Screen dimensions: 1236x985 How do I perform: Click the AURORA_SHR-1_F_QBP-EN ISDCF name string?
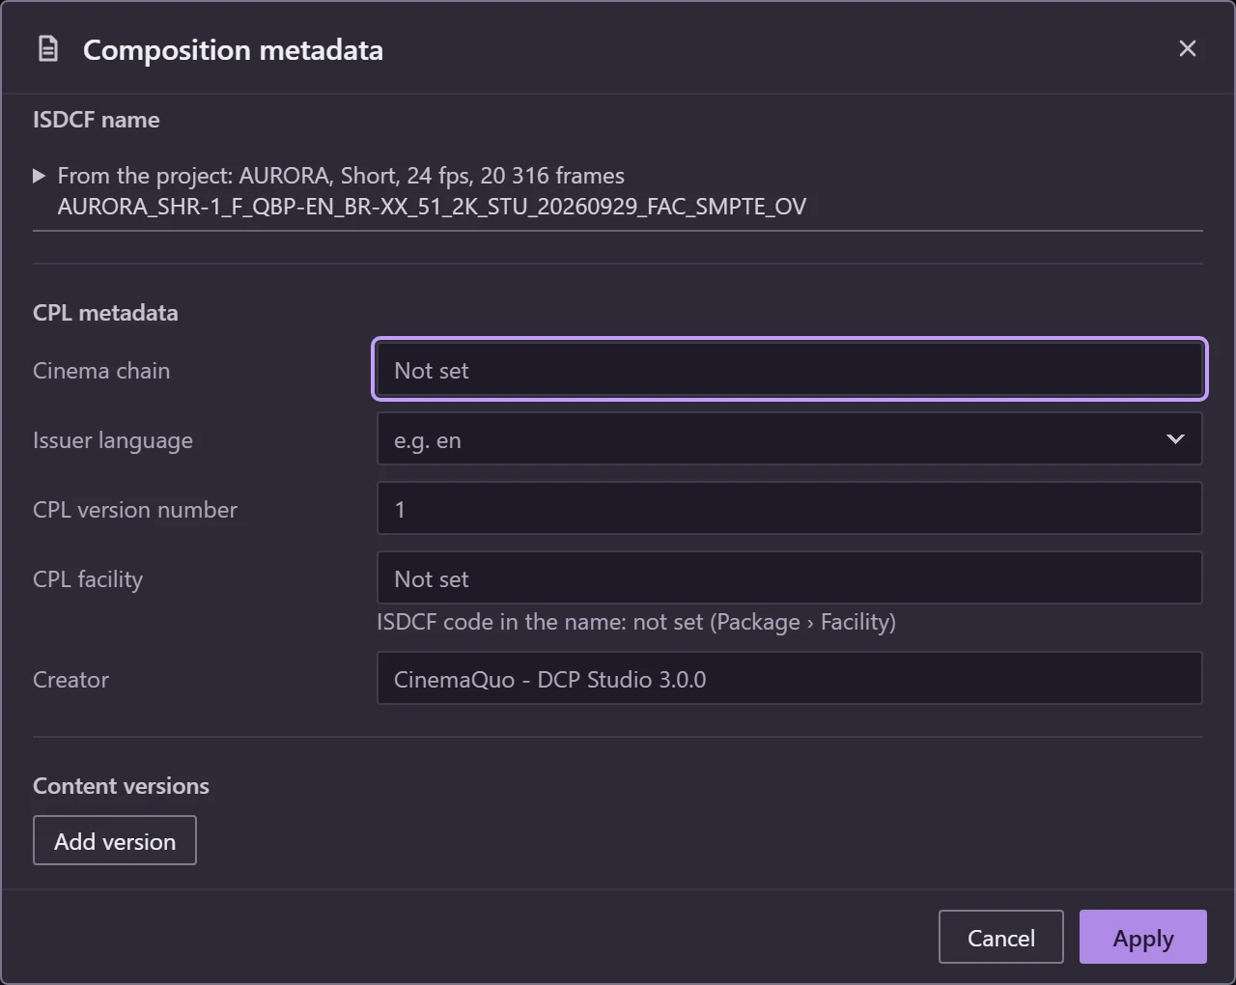tap(432, 207)
